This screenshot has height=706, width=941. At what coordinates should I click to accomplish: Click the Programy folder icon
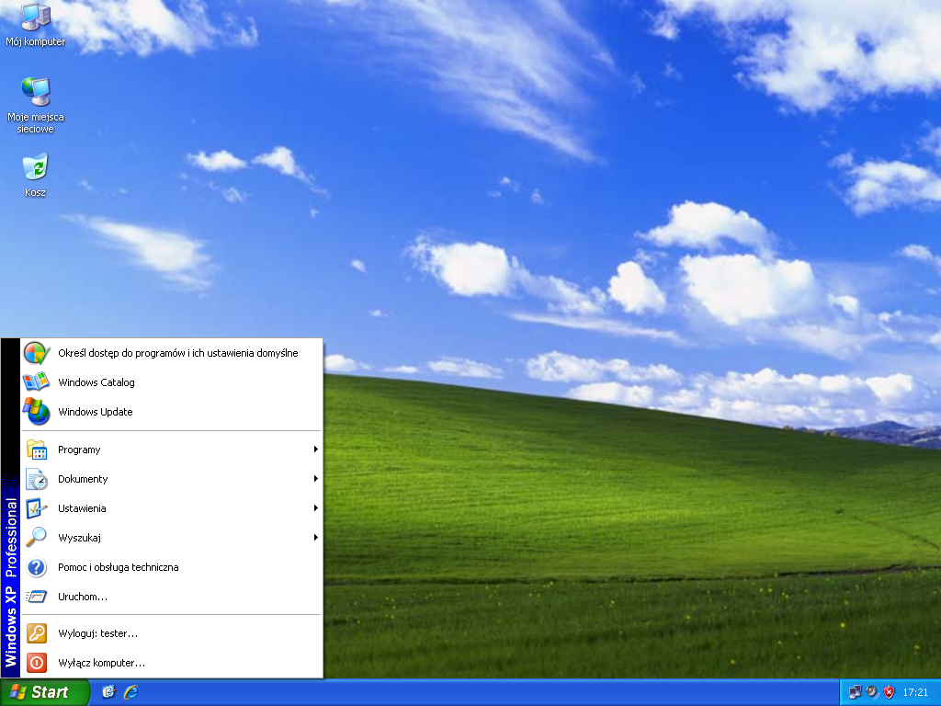coord(37,450)
